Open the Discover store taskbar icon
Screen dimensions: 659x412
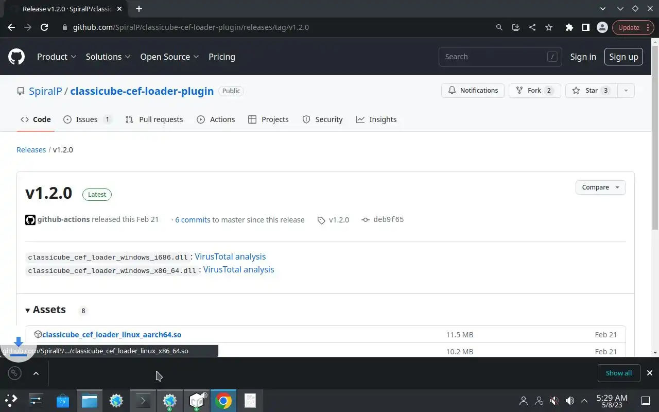click(63, 400)
